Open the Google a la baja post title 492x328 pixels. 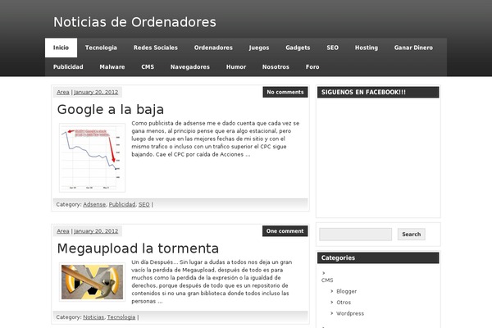111,110
